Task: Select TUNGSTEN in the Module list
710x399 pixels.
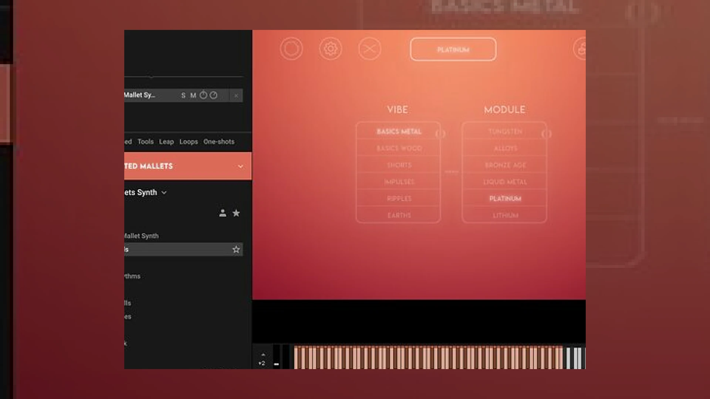Action: pyautogui.click(x=505, y=132)
